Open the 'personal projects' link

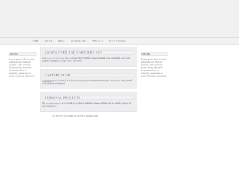[x=54, y=103]
